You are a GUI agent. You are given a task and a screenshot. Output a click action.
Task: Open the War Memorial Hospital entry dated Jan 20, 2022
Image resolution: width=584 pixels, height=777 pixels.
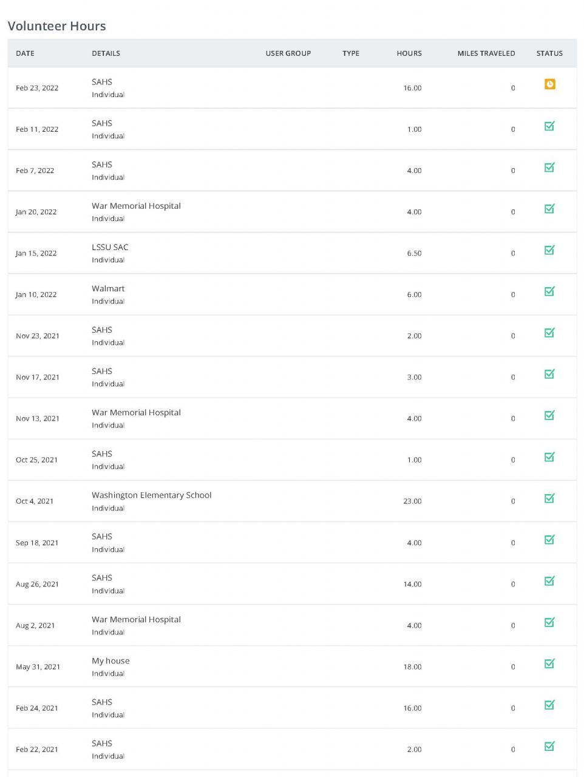[x=136, y=206]
